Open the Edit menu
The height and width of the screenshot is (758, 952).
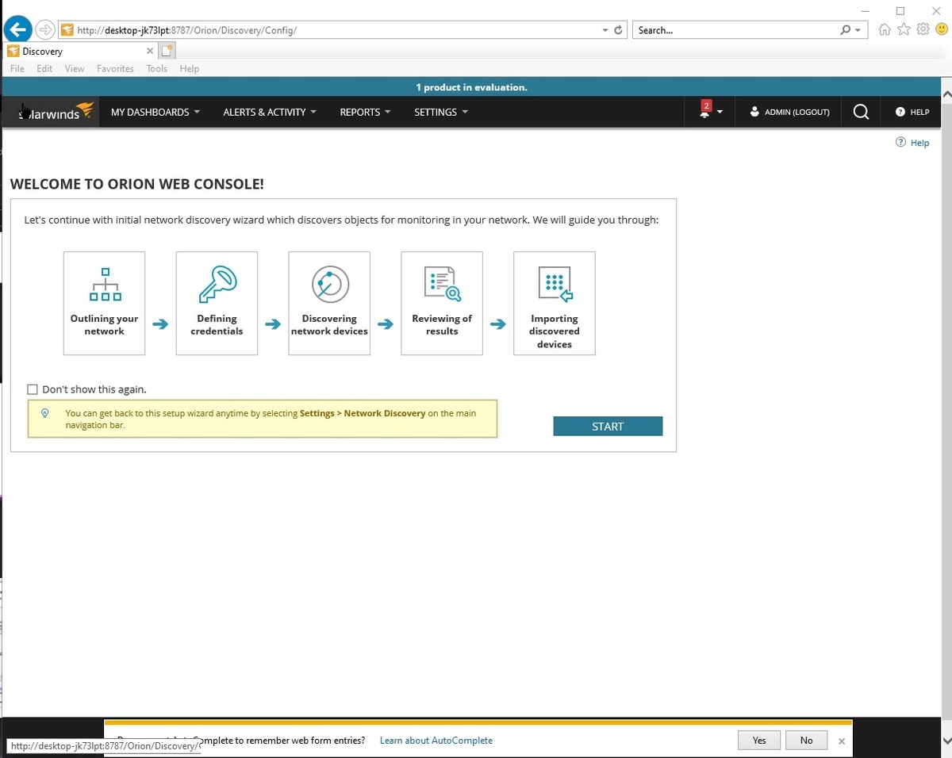click(x=44, y=69)
